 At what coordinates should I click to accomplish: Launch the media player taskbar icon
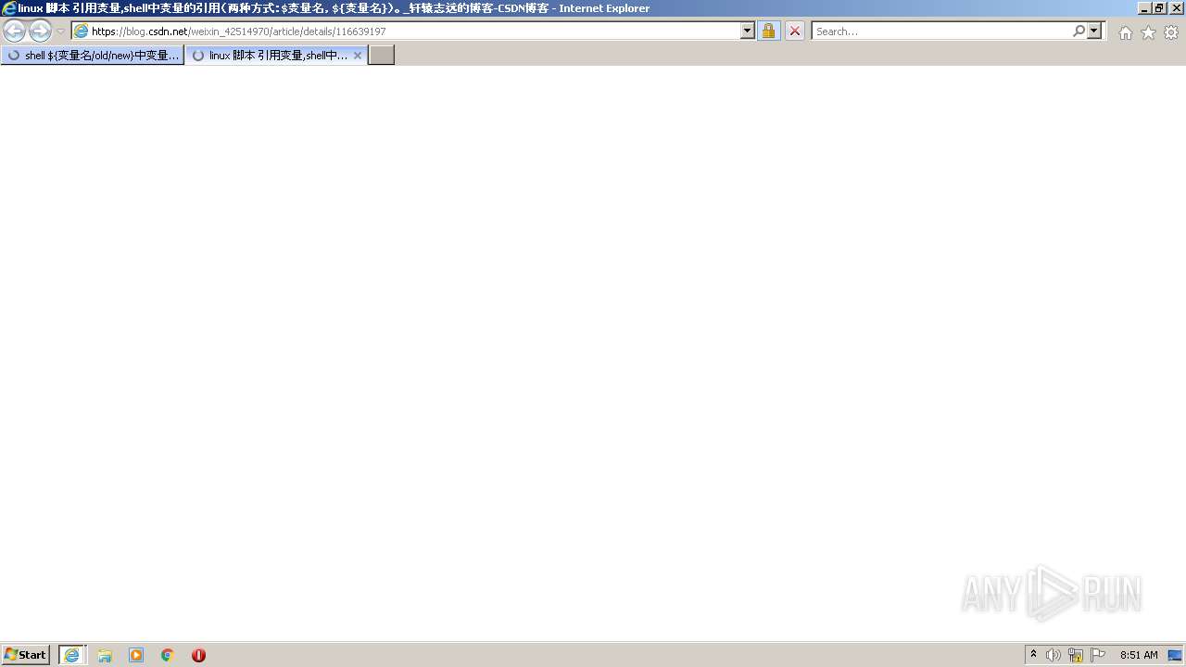click(x=136, y=655)
